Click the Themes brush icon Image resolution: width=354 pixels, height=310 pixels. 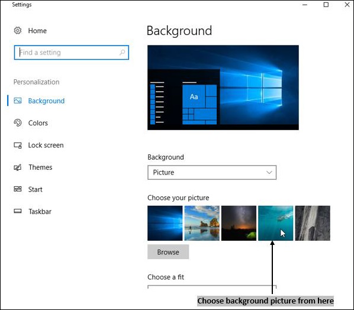(18, 167)
